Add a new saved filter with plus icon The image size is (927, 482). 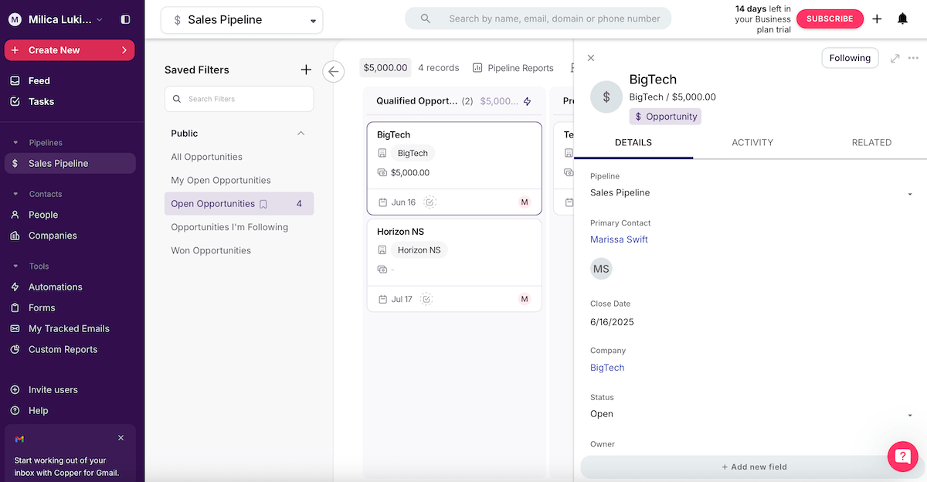(x=306, y=70)
